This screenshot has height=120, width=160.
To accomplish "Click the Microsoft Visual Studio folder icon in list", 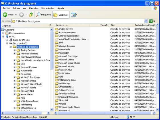I will (x=56, y=63).
